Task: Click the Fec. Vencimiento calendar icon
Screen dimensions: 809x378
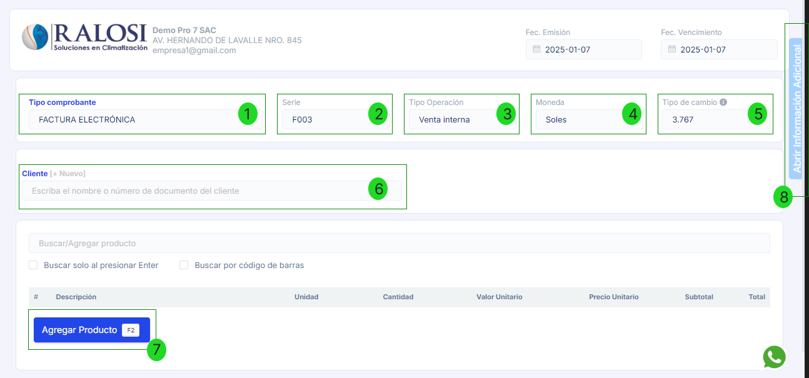Action: (x=671, y=49)
